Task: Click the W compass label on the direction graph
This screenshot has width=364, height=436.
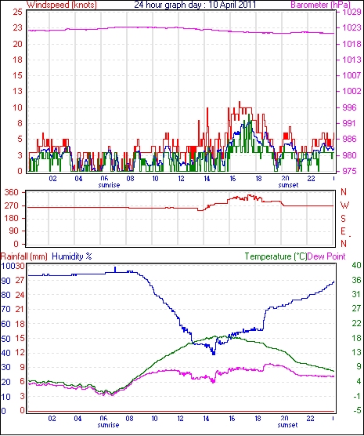Action: tap(344, 205)
